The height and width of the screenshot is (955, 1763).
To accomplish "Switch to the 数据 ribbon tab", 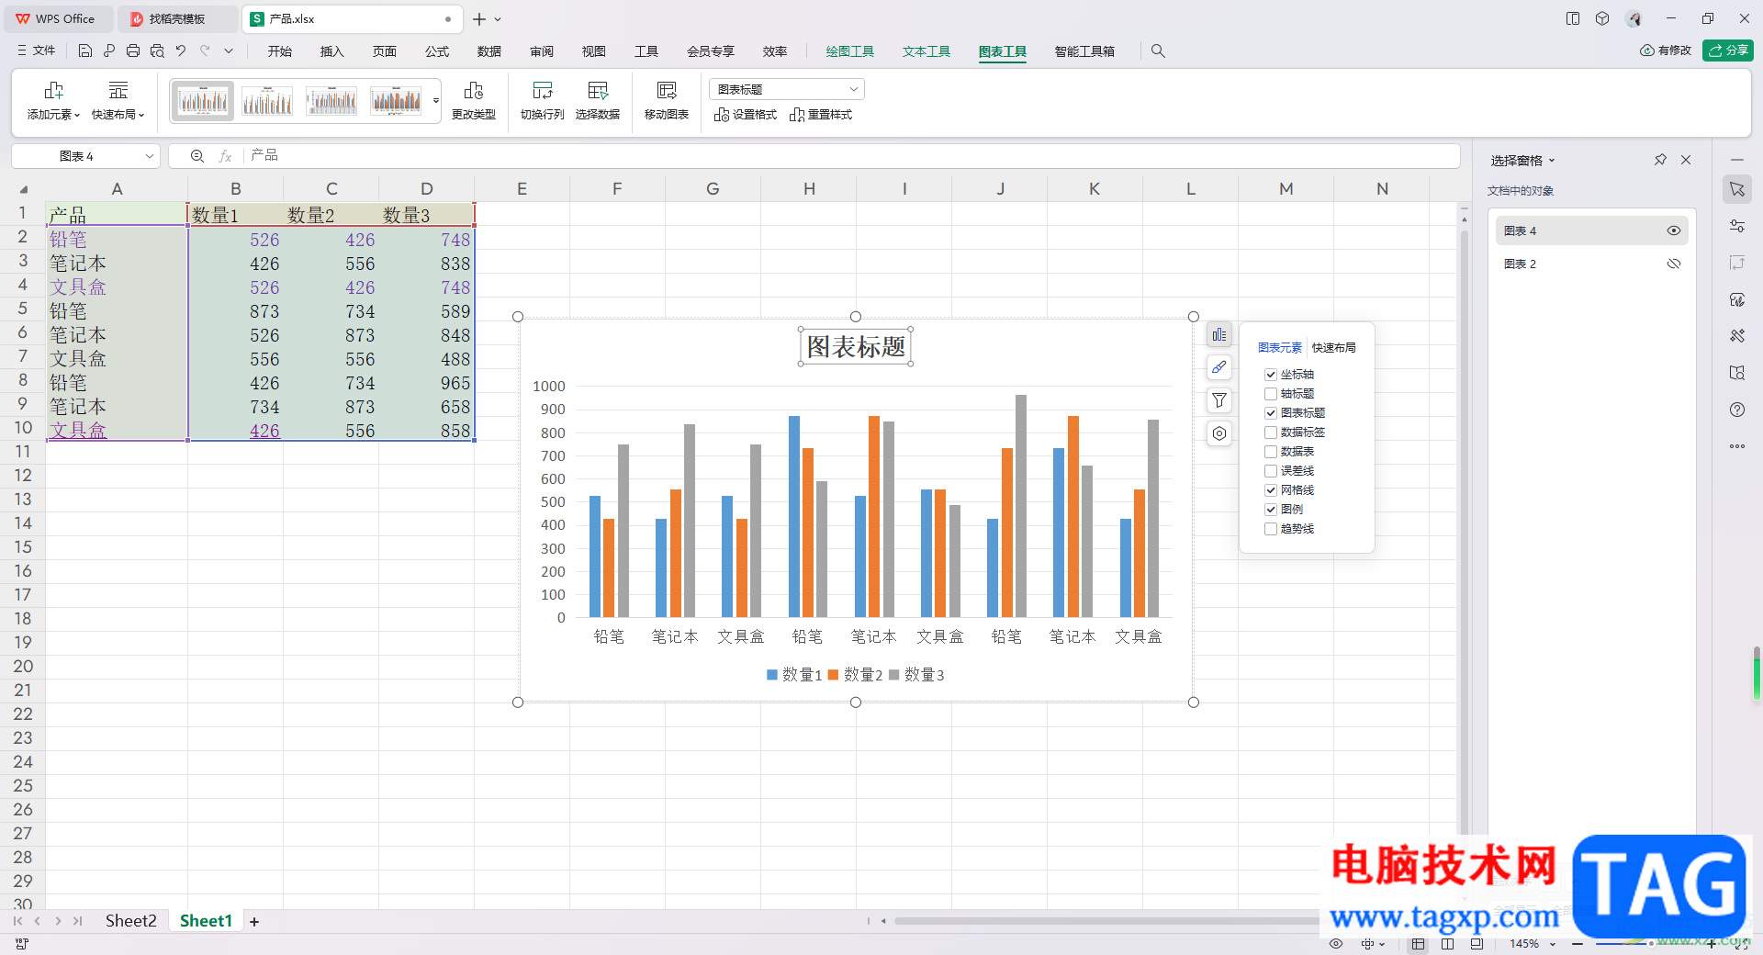I will point(489,51).
